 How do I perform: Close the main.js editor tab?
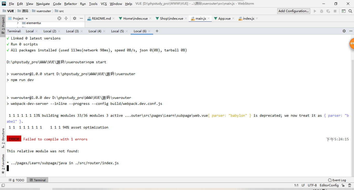[x=209, y=19]
